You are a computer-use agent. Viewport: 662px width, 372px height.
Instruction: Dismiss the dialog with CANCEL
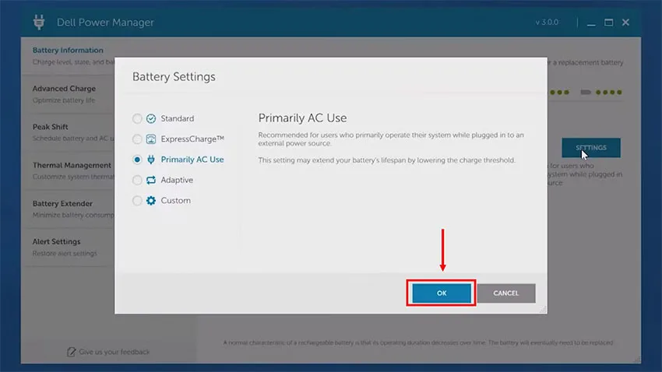[506, 293]
